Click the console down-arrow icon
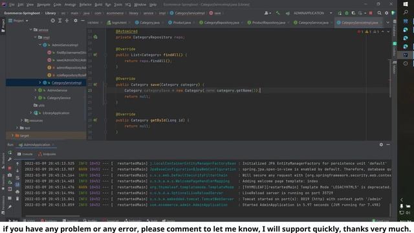Viewport: 414px width, 233px height. click(17, 171)
